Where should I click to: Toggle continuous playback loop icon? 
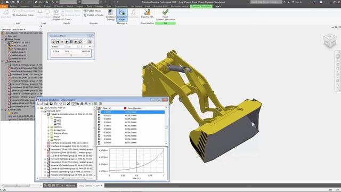pos(80,42)
